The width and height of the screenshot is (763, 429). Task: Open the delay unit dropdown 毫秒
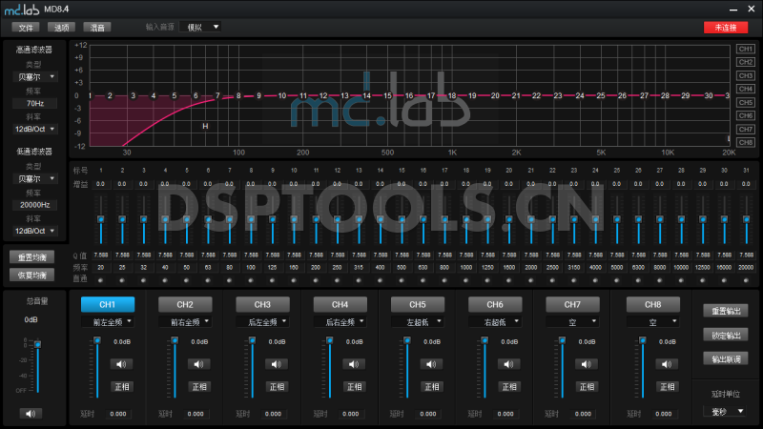click(x=726, y=412)
